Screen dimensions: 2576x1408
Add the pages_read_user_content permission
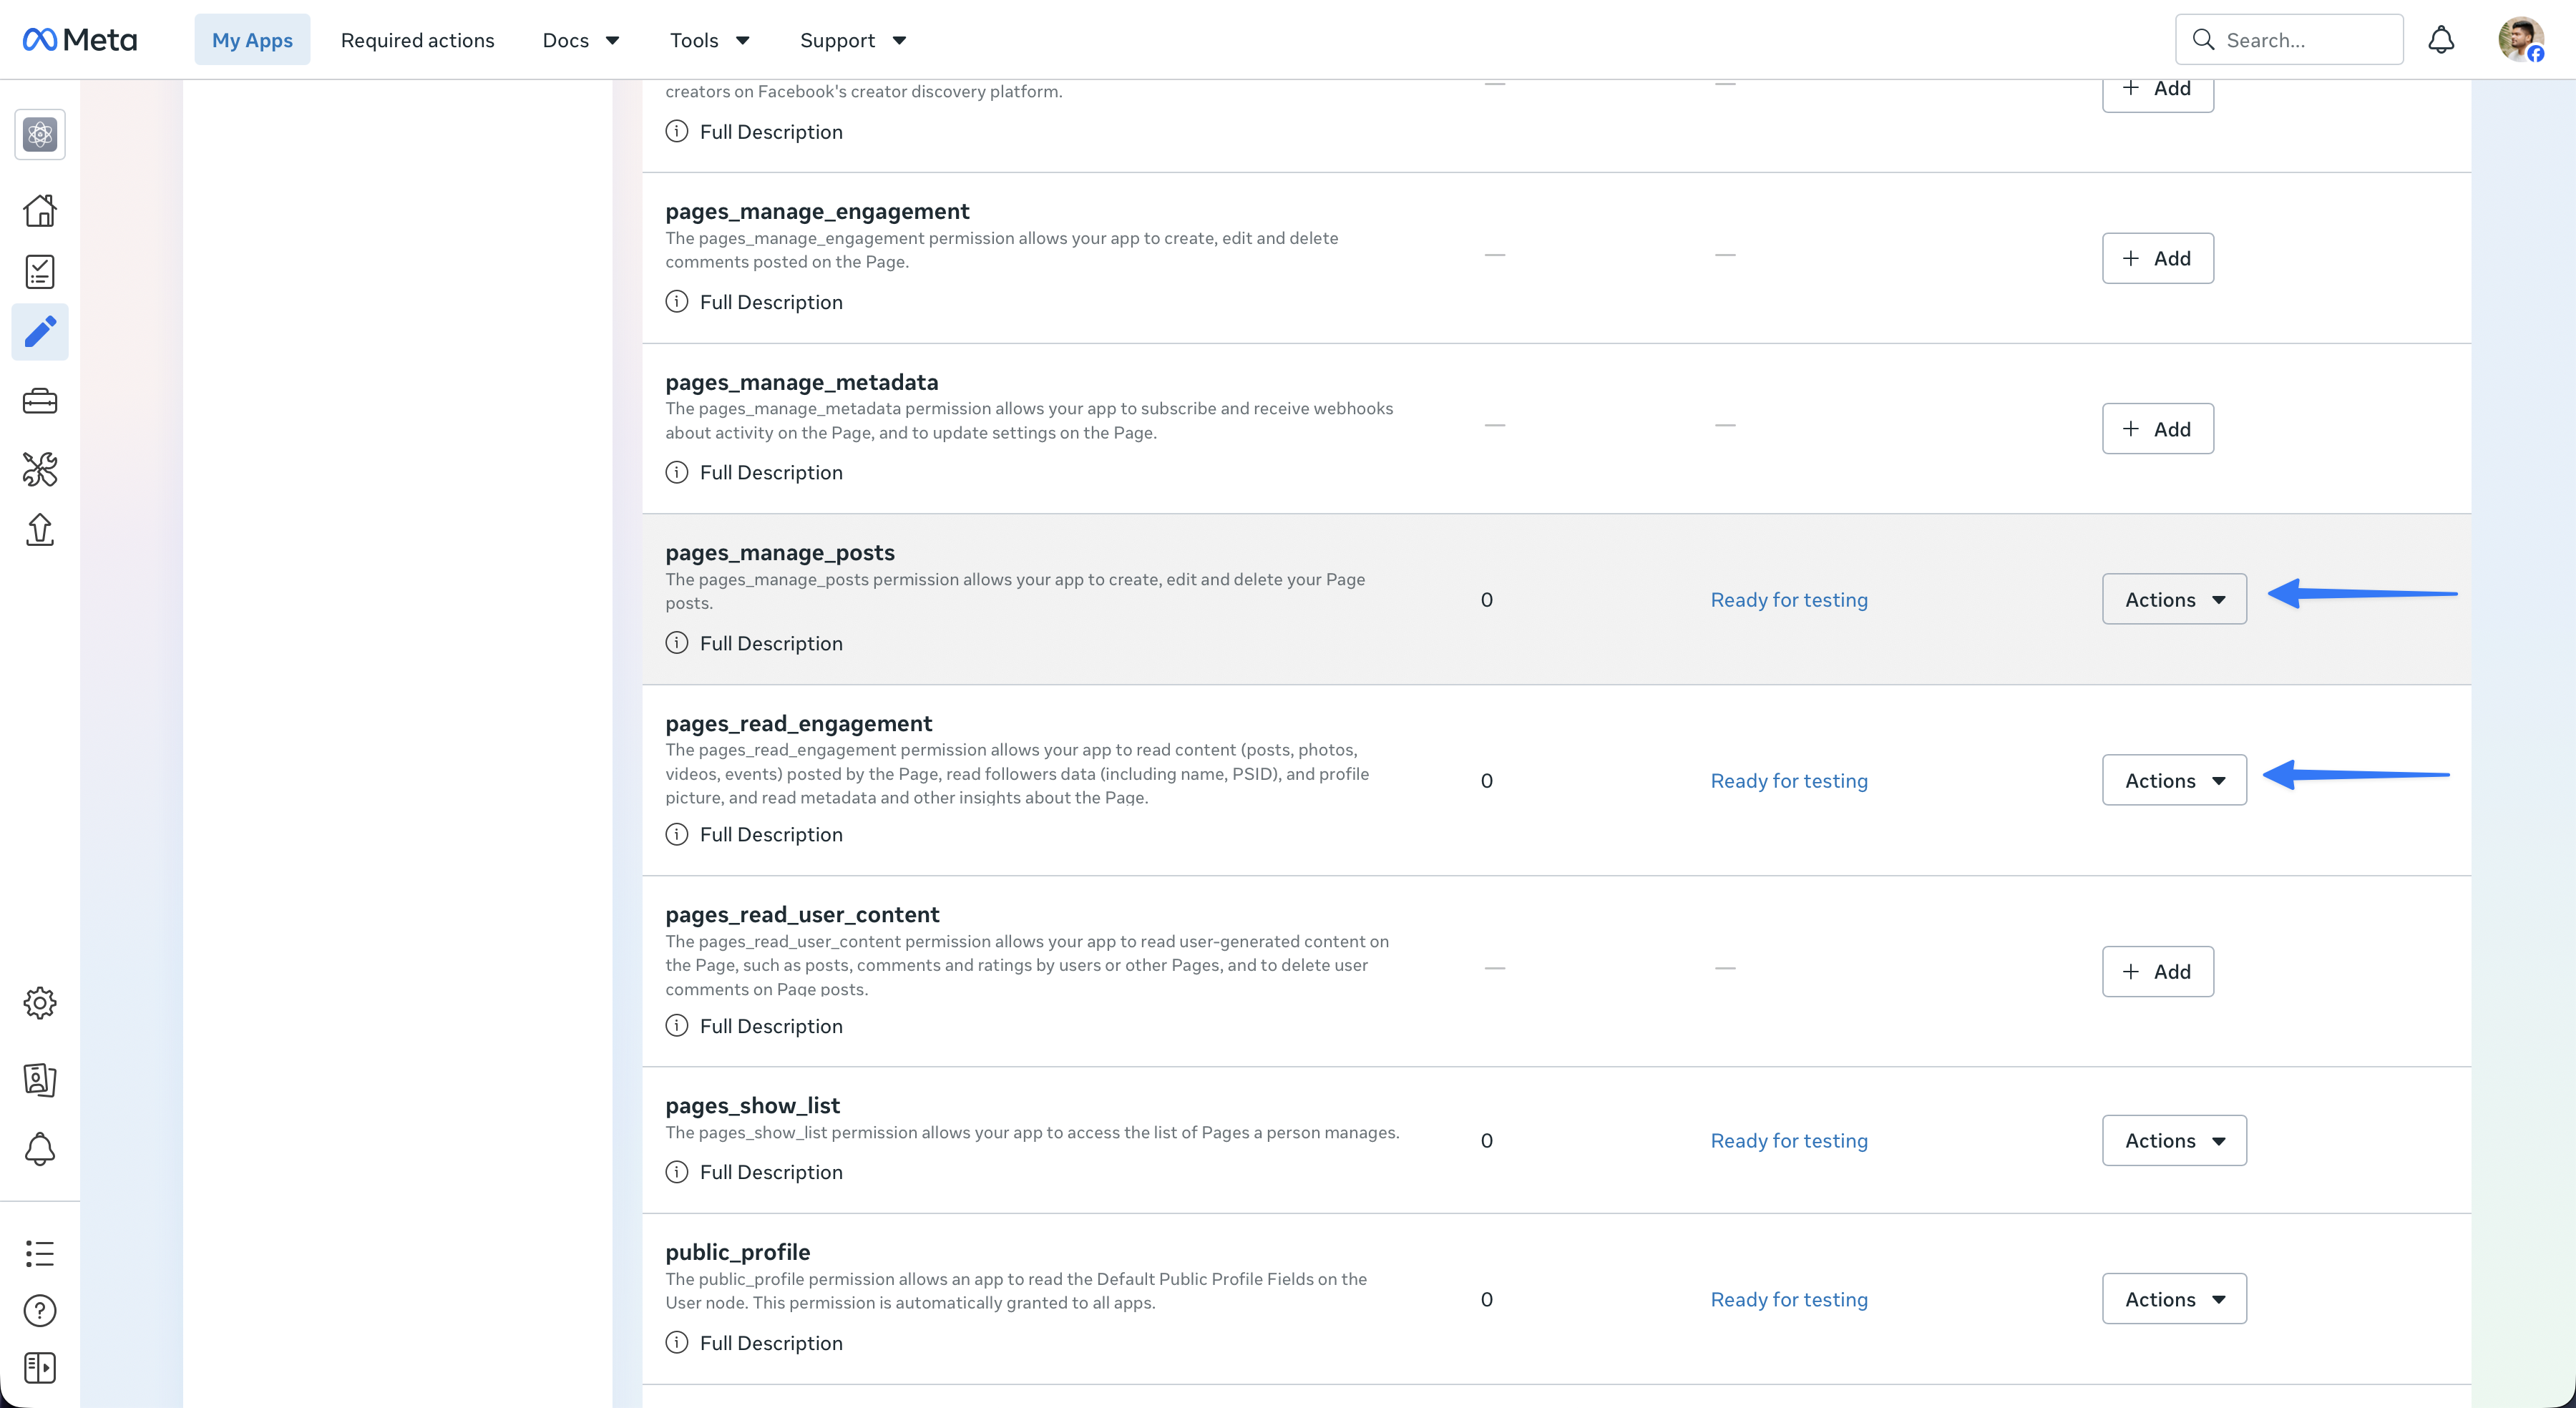(2157, 971)
